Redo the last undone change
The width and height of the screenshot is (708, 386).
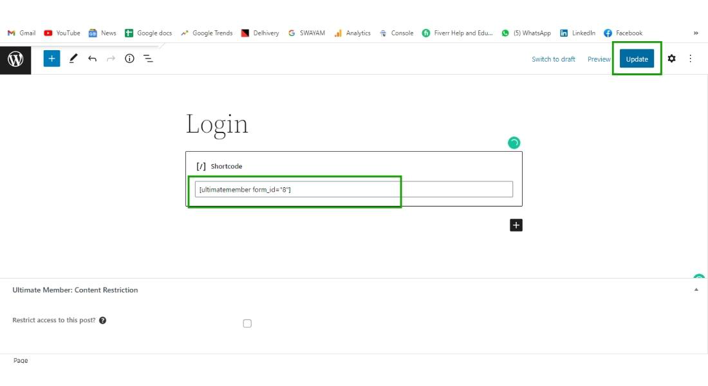point(111,59)
